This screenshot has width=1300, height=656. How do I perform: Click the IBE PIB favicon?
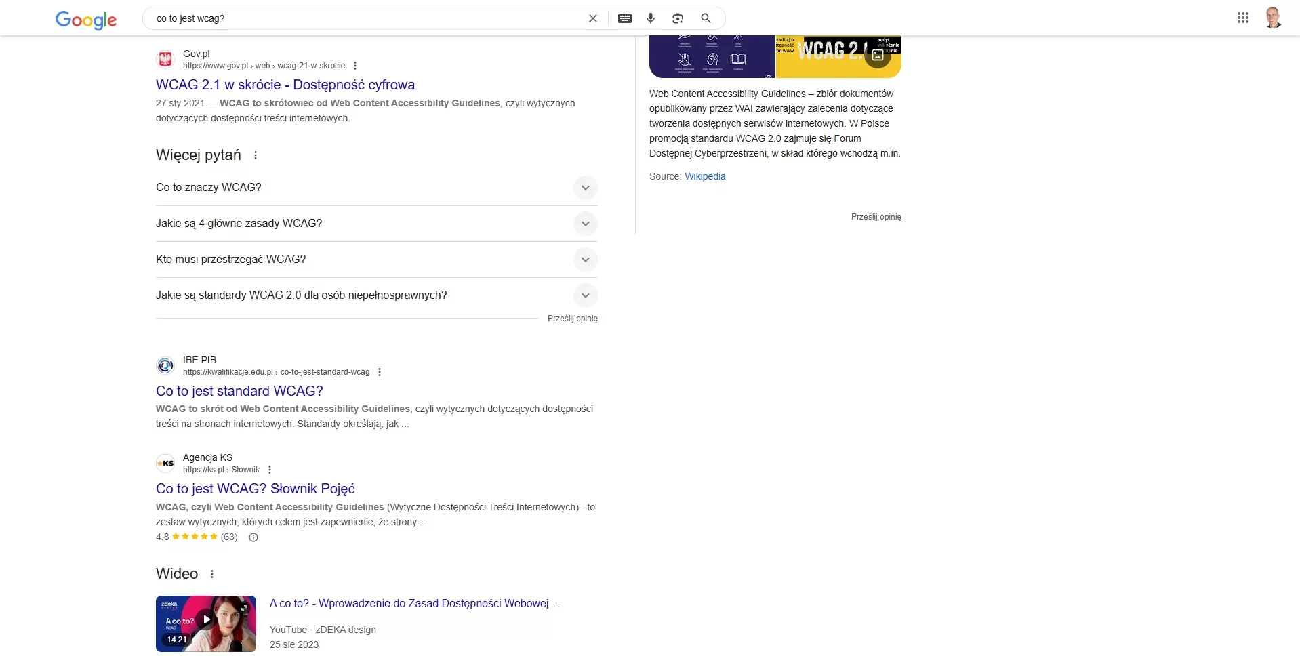(x=165, y=366)
